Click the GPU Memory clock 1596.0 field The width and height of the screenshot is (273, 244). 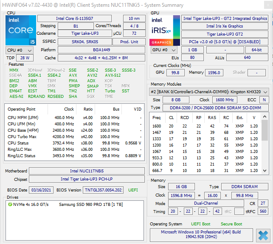(x=214, y=72)
